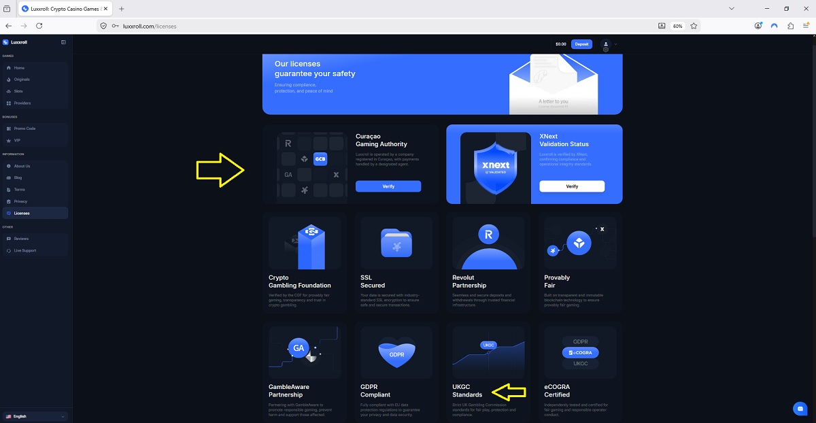The width and height of the screenshot is (816, 423).
Task: Click the eCOGRA certified badge
Action: (580, 352)
